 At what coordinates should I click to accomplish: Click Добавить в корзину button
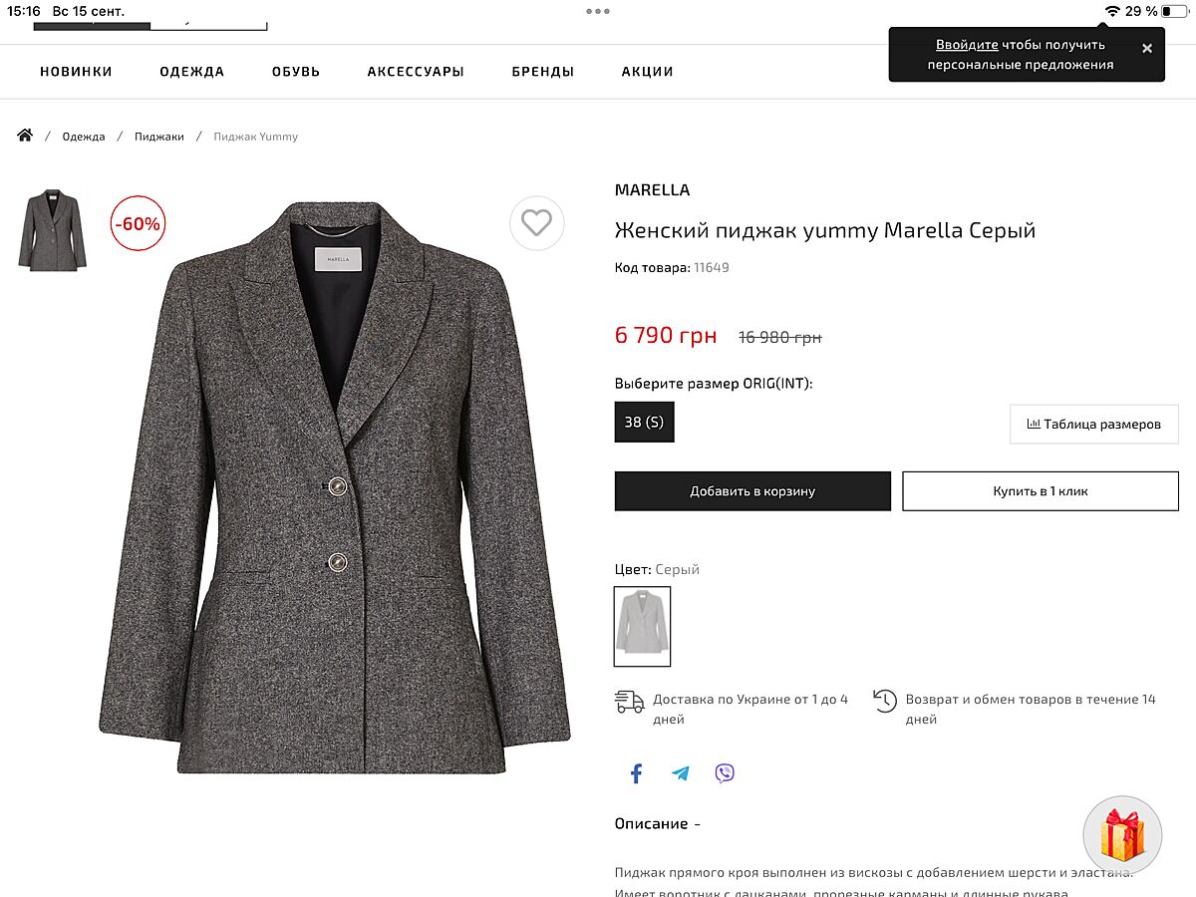click(752, 491)
